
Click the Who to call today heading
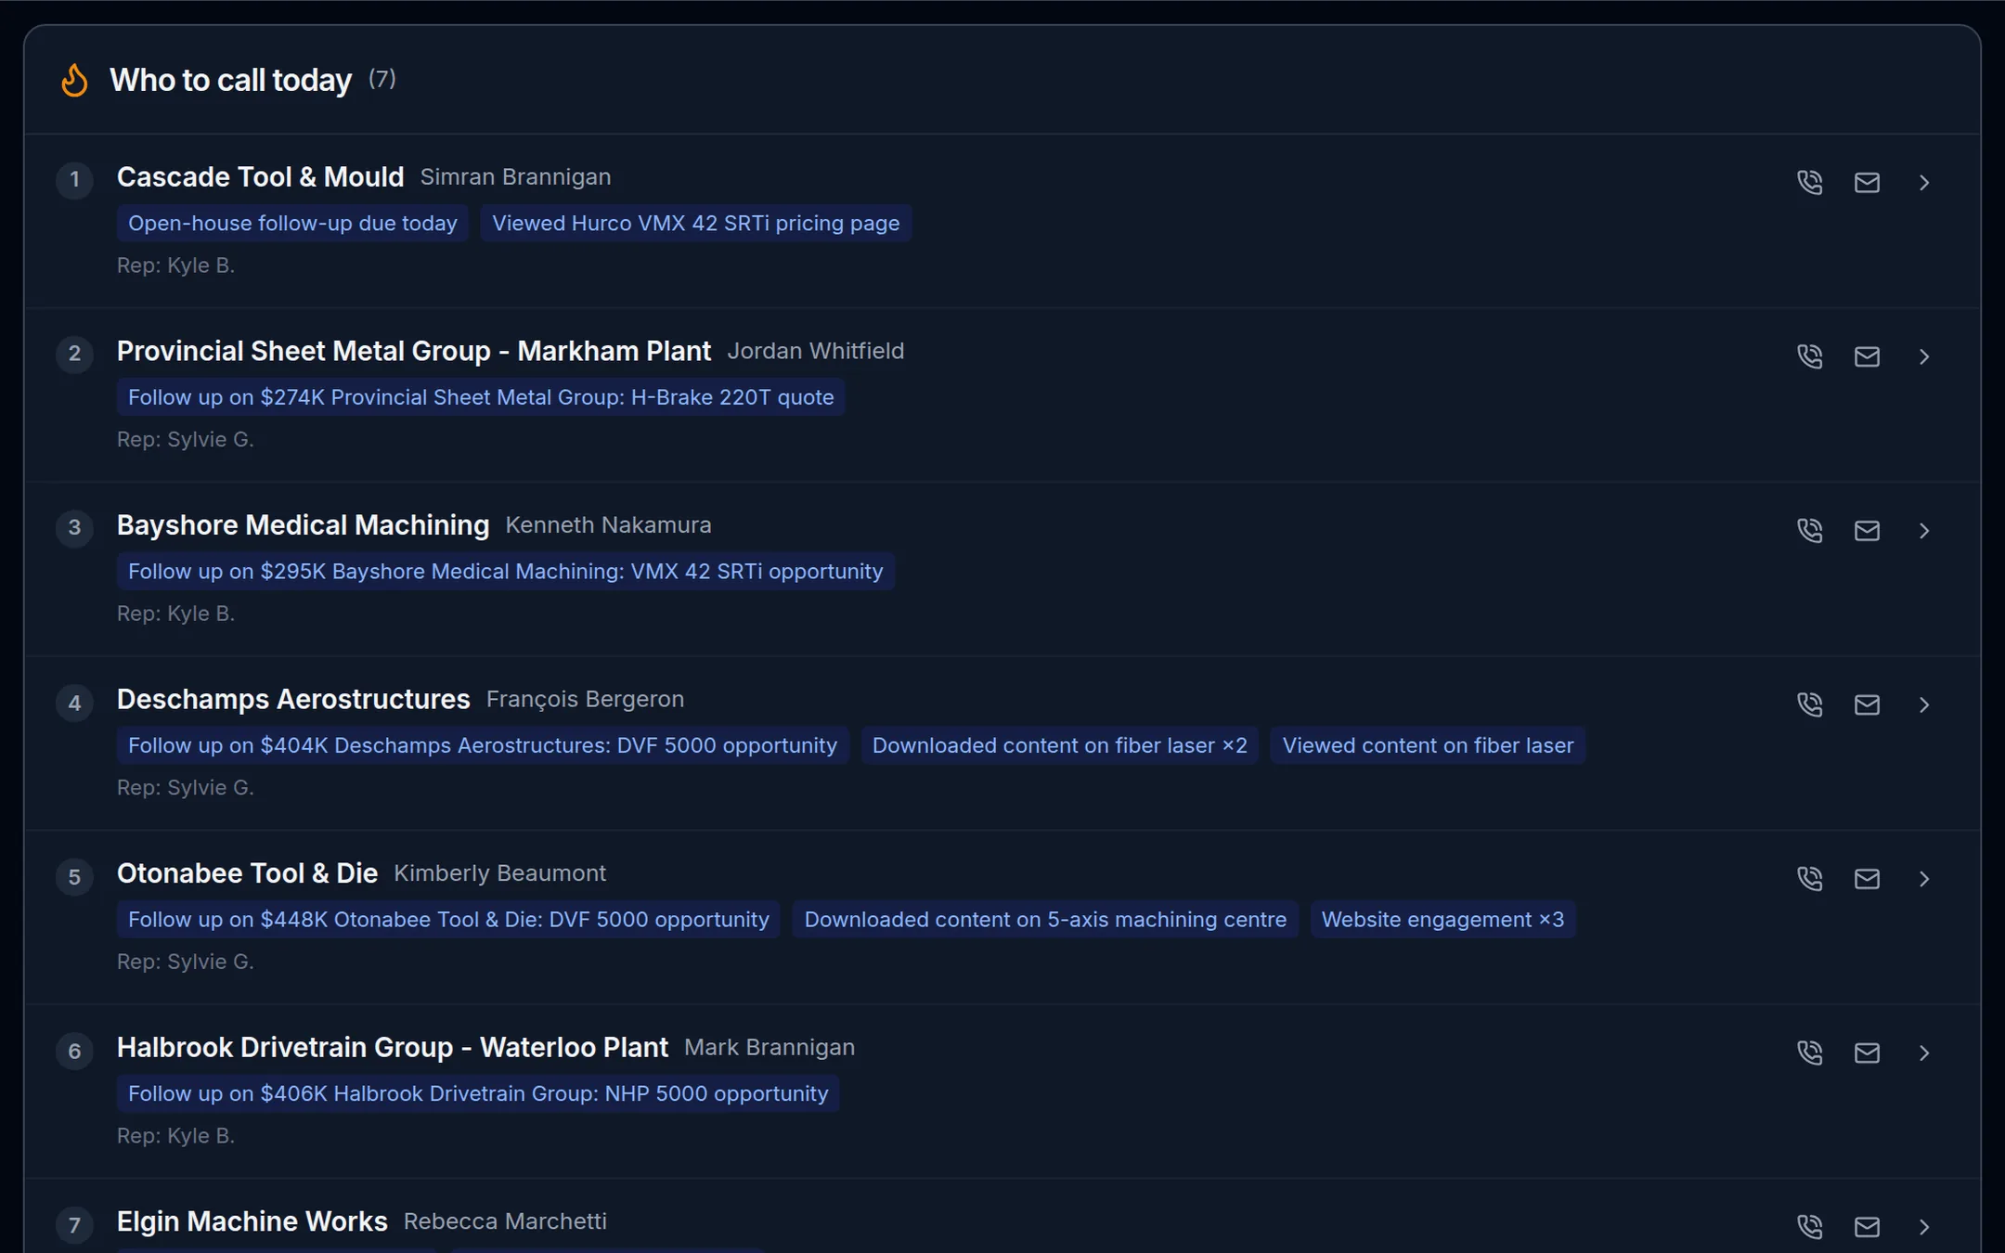pyautogui.click(x=230, y=80)
